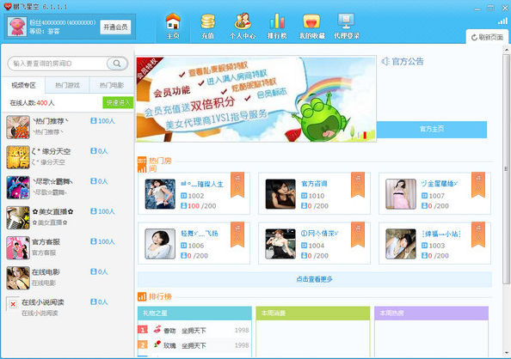Click the photo thumbnail of 官方咨询 room
Image resolution: width=511 pixels, height=359 pixels.
coord(280,194)
